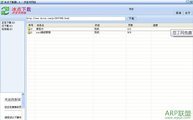Close the downloader window

191,2
